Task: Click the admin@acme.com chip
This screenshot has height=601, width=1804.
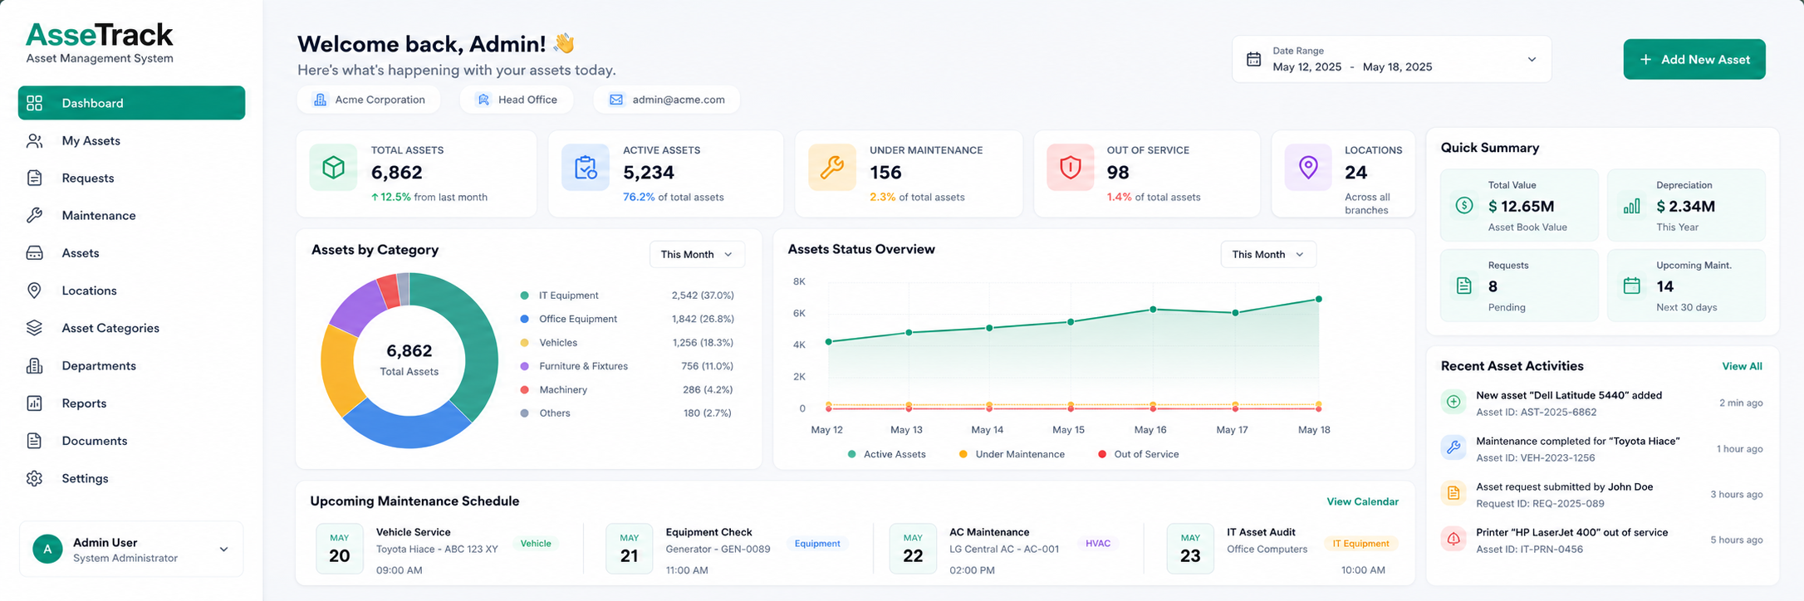Action: point(667,100)
